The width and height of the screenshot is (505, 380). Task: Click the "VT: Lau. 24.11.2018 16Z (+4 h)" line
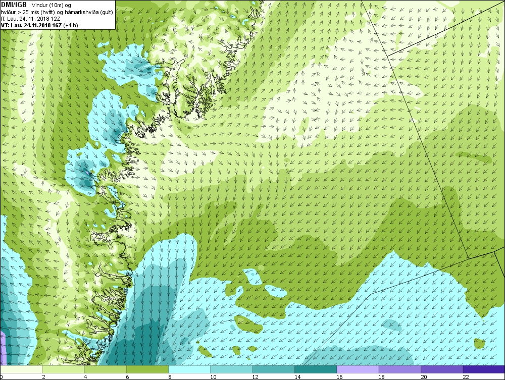[39, 25]
